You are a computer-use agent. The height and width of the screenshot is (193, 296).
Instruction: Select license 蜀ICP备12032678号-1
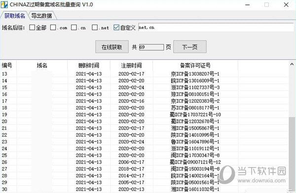[x=195, y=121]
